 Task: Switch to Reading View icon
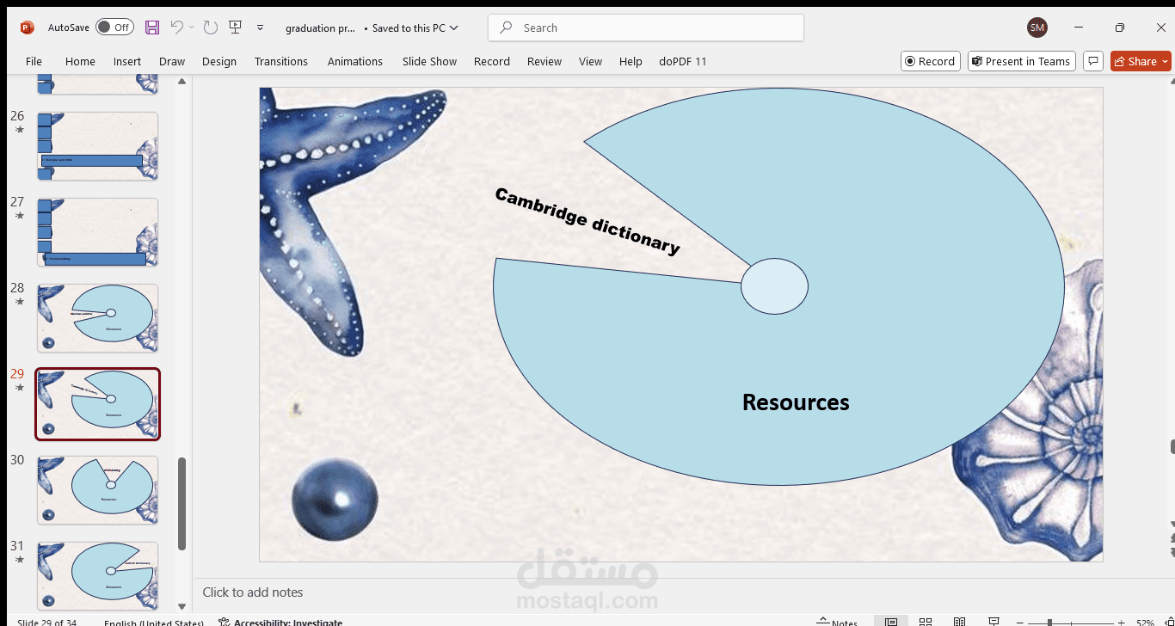pyautogui.click(x=960, y=623)
